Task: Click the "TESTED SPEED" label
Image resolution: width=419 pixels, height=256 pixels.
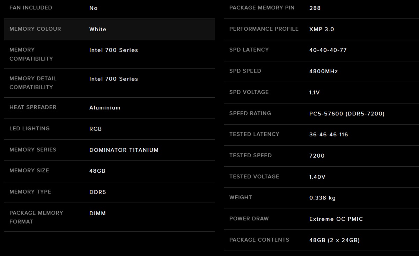Action: (251, 156)
